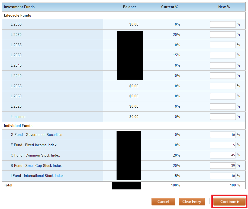Click the New % field for L 2065

tap(223, 24)
